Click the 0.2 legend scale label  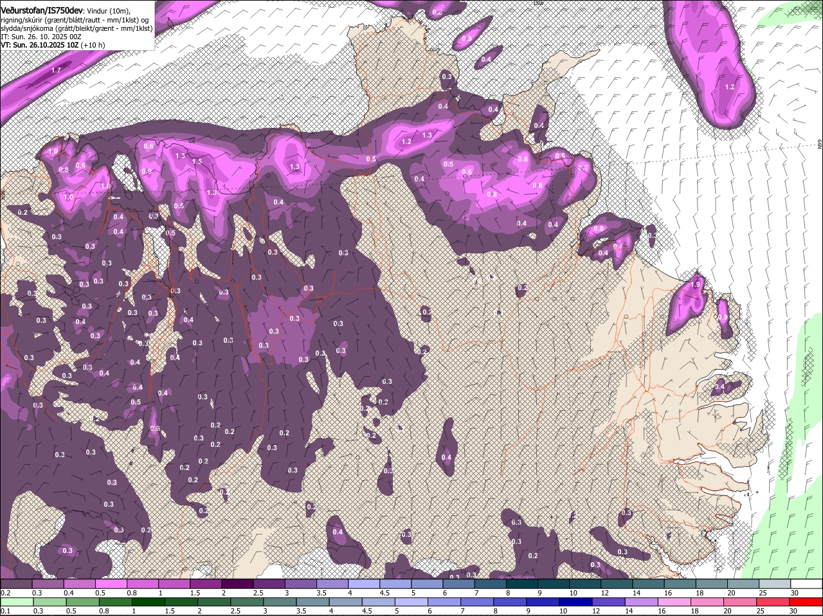(5, 593)
